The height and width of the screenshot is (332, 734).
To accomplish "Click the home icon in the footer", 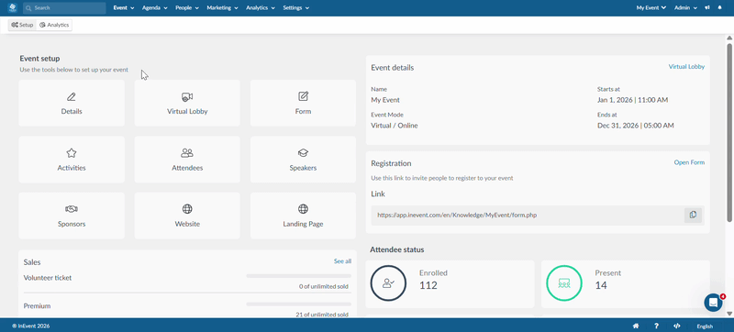I will pyautogui.click(x=636, y=326).
